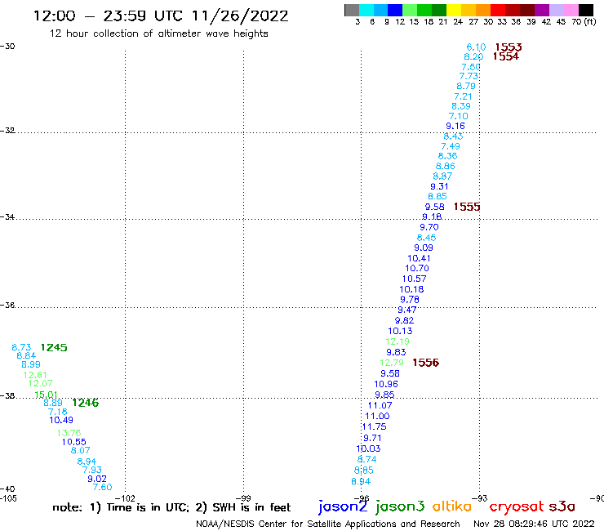Viewport: 604px width, 531px height.
Task: Click the wave height value 7.10
Action: (x=459, y=116)
